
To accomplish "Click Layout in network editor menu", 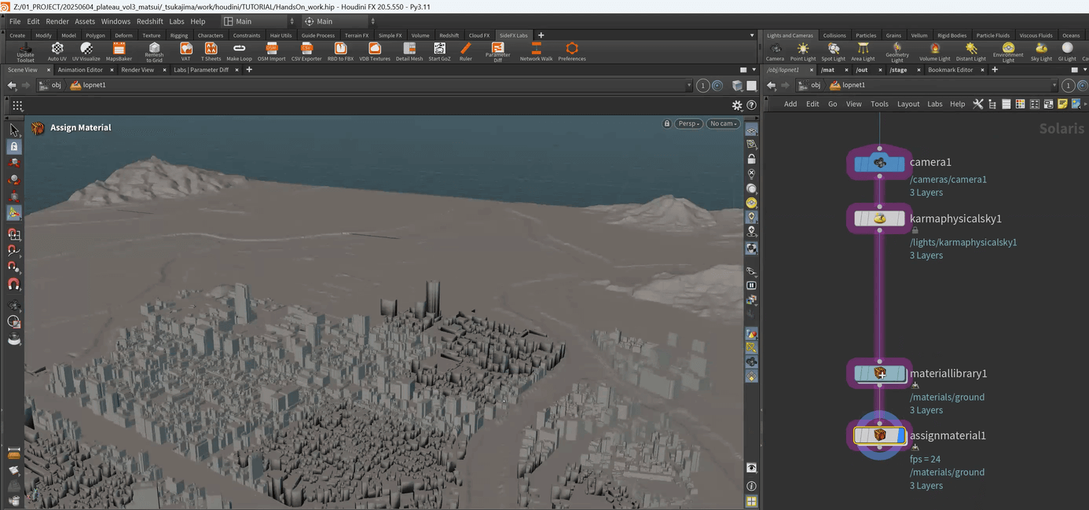I will [908, 104].
